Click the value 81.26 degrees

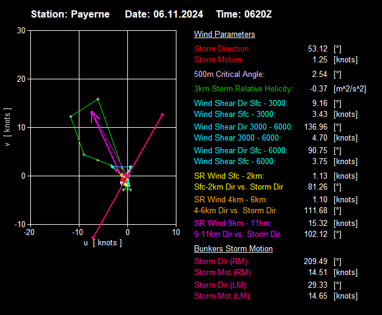point(318,187)
